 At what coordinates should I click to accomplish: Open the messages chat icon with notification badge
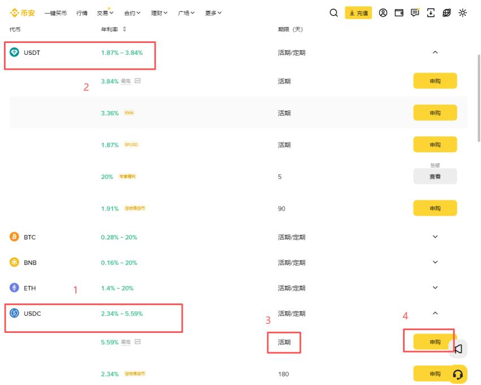(415, 12)
